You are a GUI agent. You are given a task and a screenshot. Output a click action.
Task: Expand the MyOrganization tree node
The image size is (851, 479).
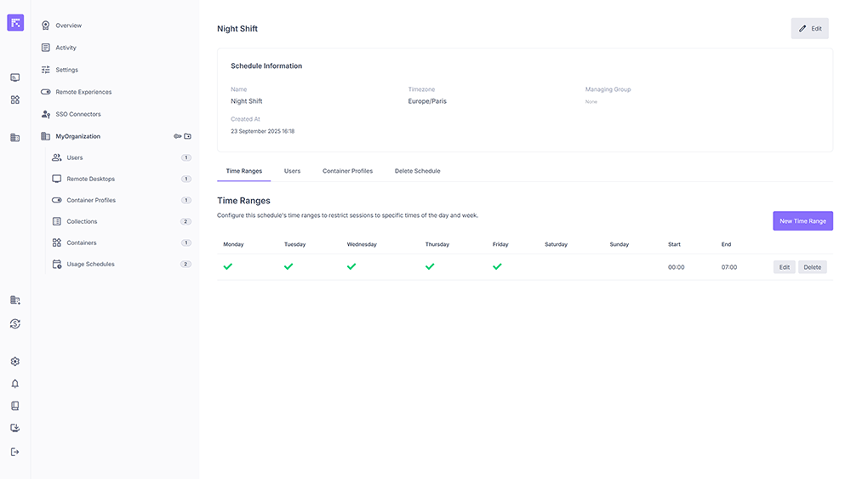coord(77,136)
